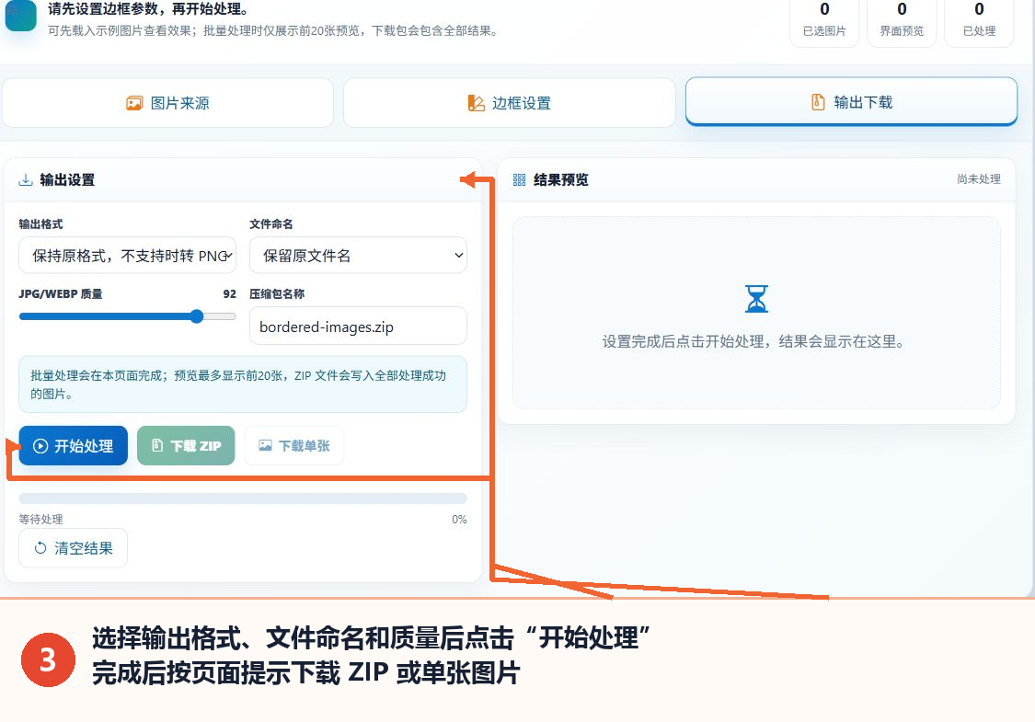Click the 尚未处理 status text
This screenshot has width=1035, height=722.
[x=979, y=178]
